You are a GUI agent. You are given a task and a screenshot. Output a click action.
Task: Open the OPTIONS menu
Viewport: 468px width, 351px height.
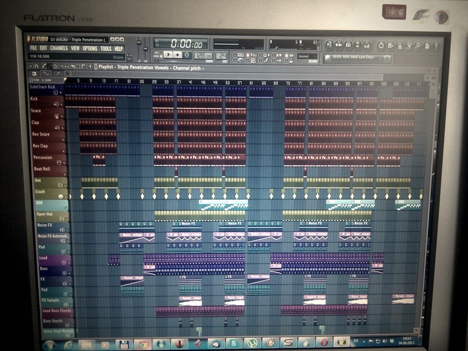[90, 48]
